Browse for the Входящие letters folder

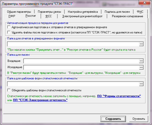coord(141,61)
